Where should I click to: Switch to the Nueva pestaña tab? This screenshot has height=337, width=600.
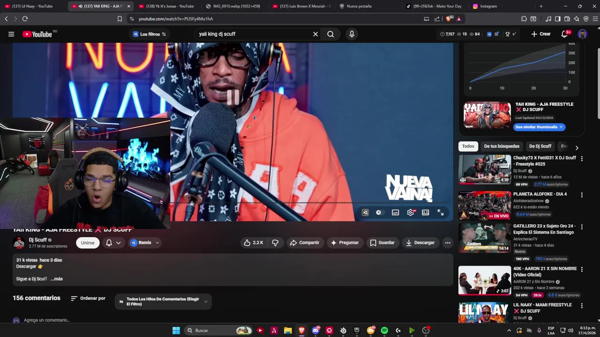pyautogui.click(x=368, y=6)
